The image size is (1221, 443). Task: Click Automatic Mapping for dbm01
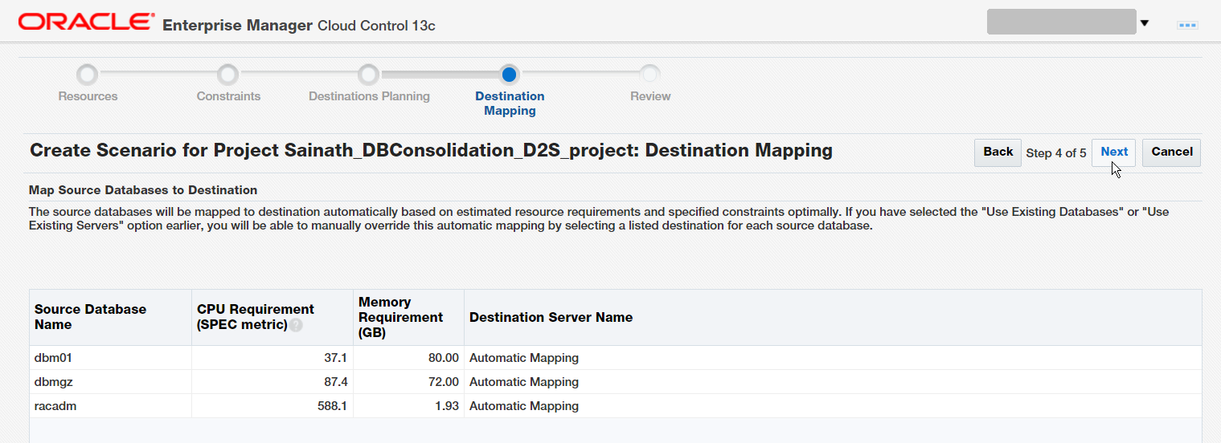(524, 358)
